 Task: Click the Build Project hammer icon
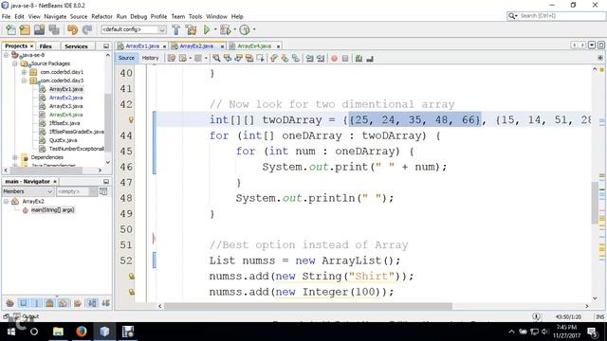[176, 29]
